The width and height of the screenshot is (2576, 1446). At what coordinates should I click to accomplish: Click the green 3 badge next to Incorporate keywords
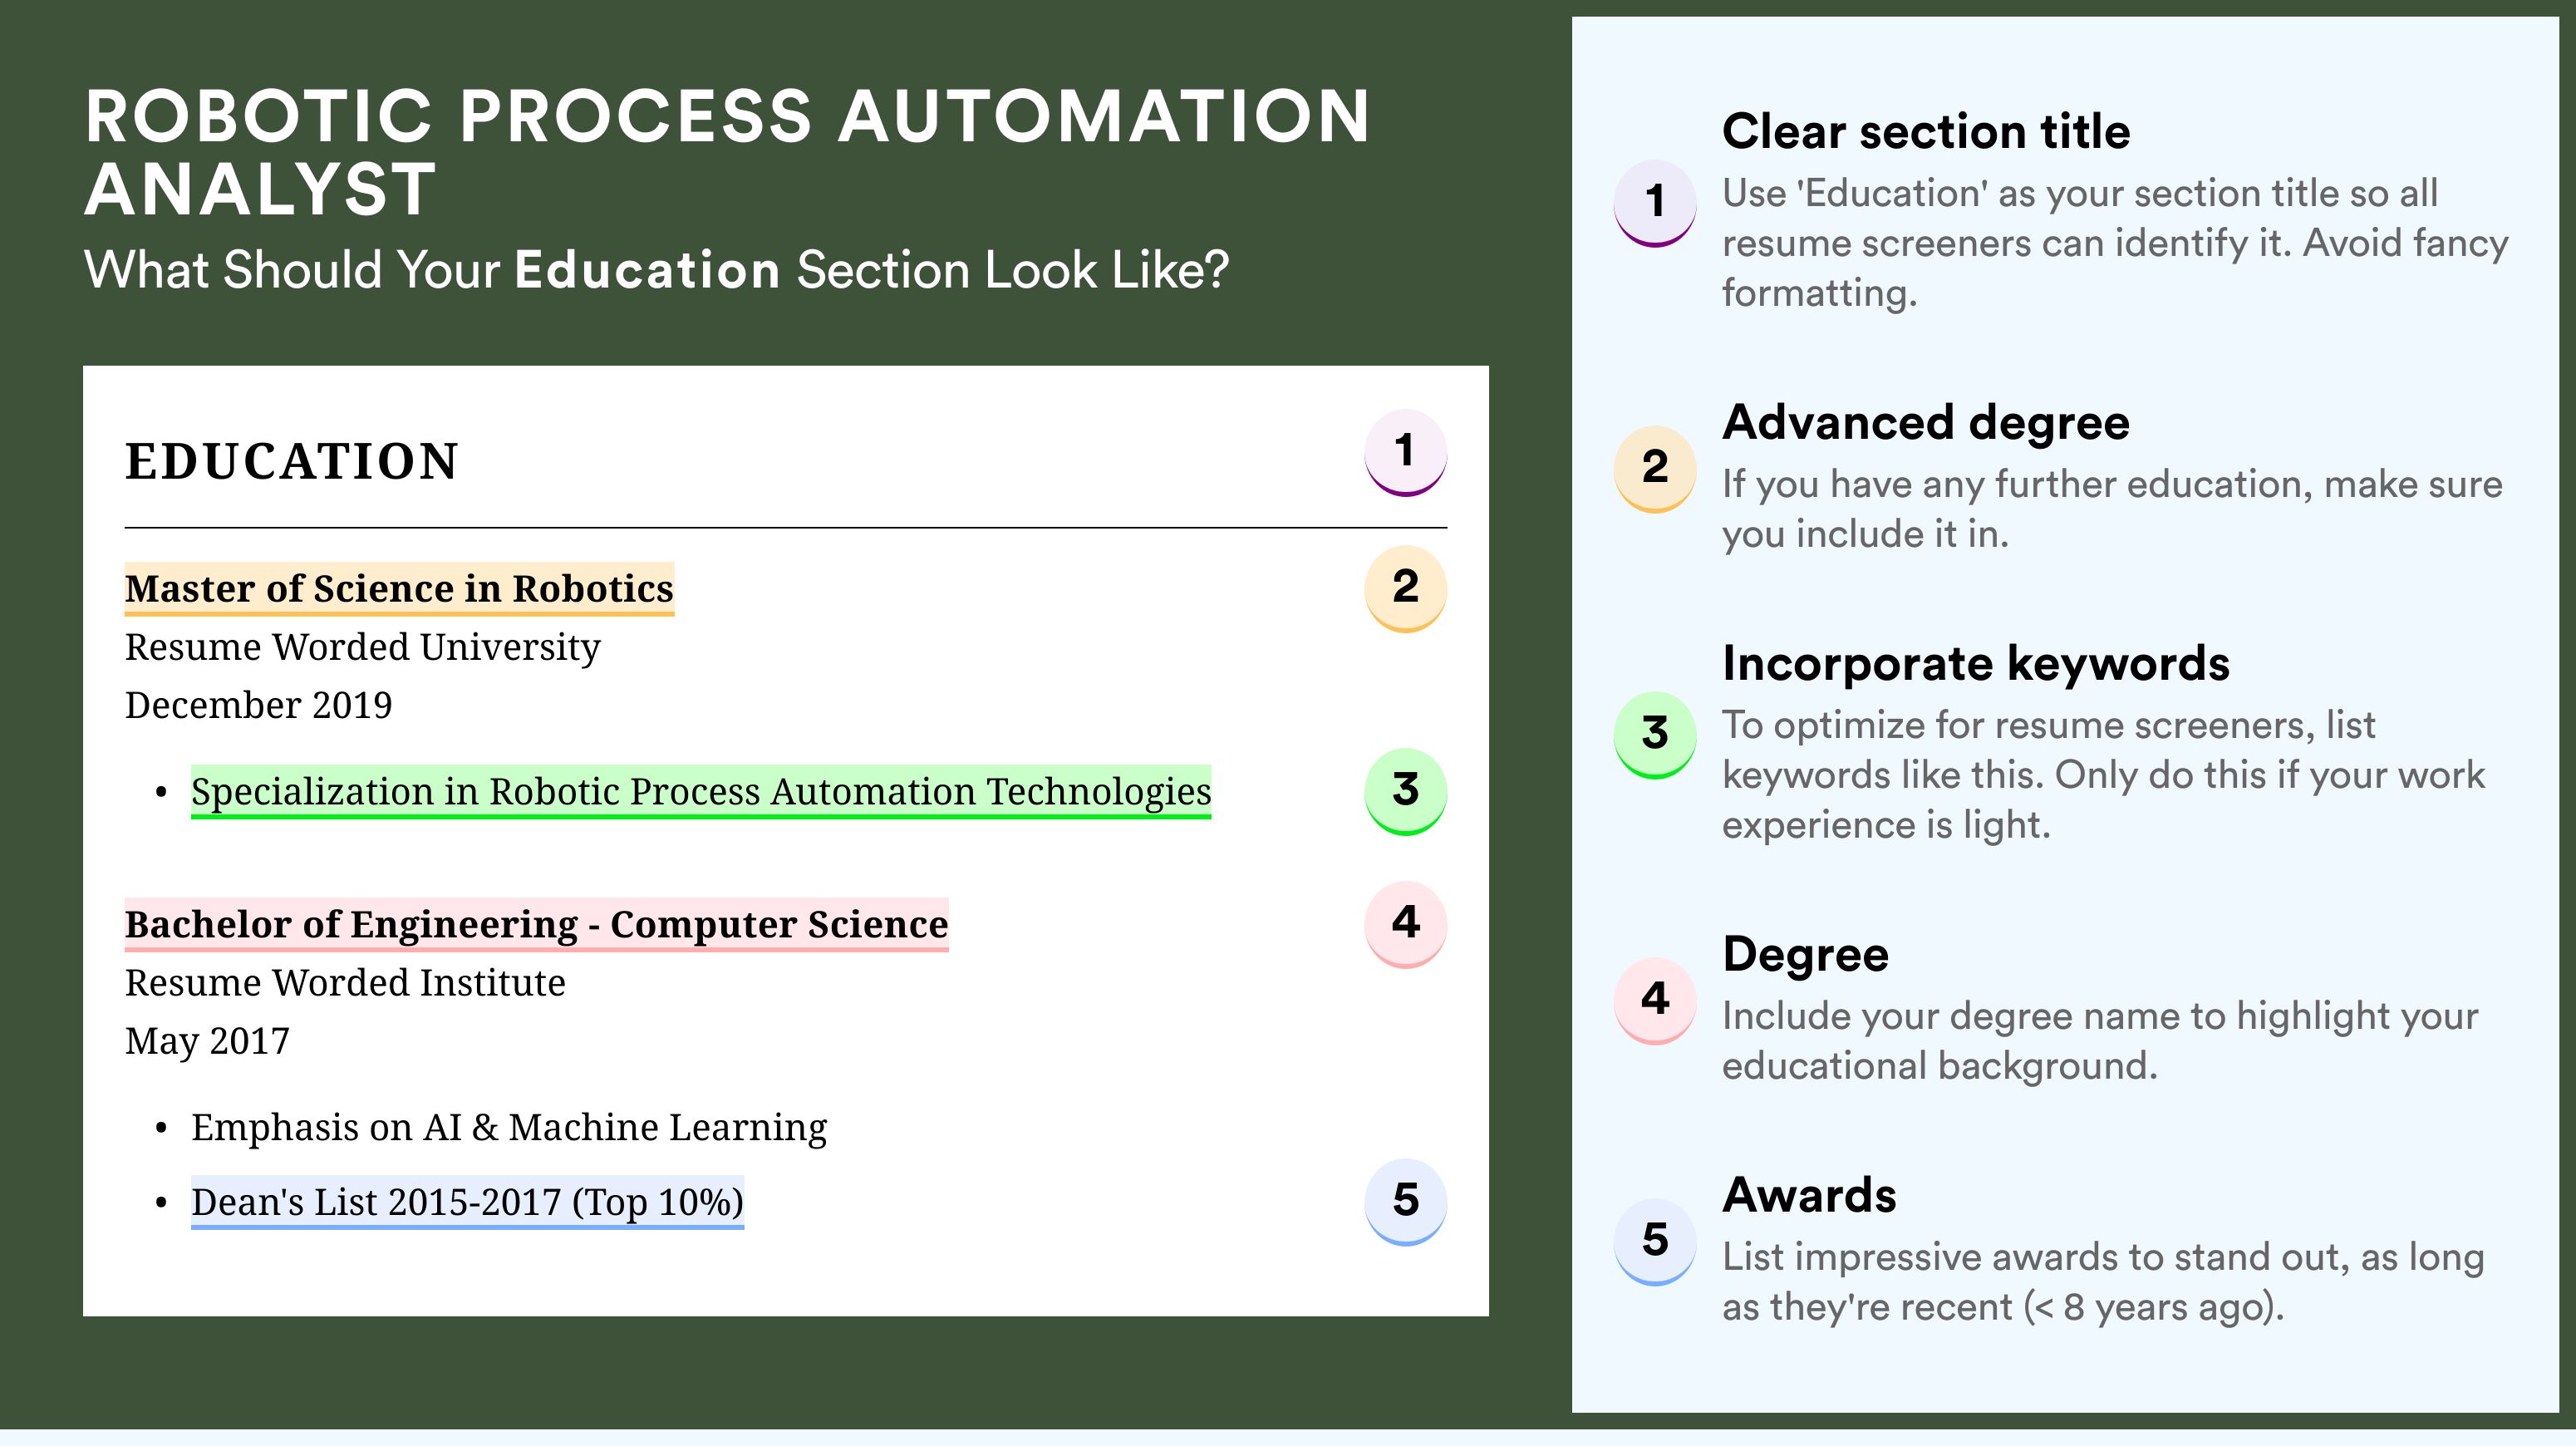pos(1655,735)
